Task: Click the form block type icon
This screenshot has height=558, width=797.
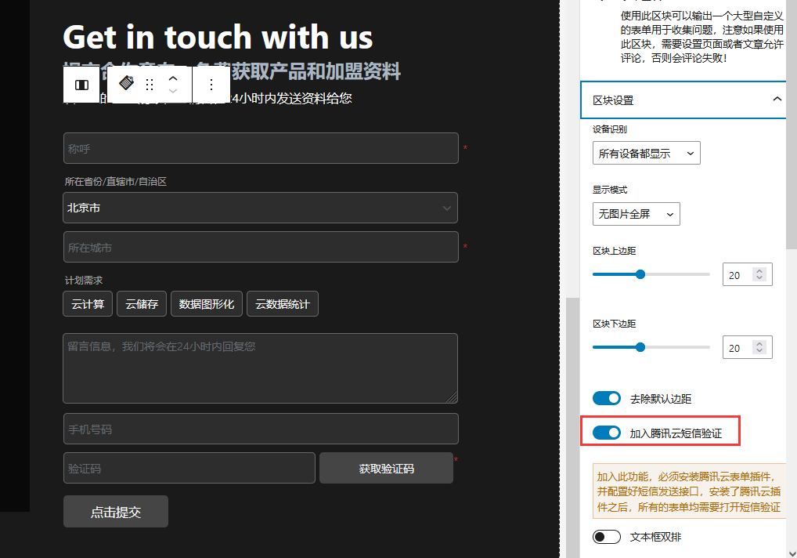Action: (126, 84)
